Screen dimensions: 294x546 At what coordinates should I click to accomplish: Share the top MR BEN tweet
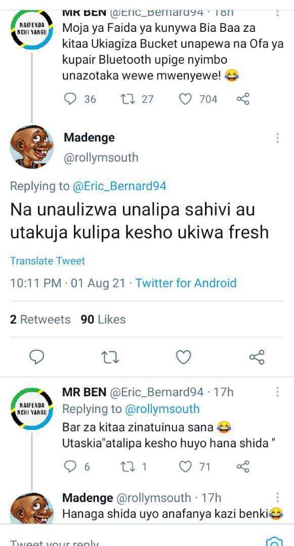243,99
